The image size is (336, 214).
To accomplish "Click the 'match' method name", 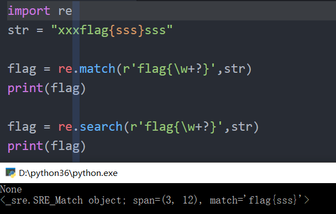I will pos(97,68).
